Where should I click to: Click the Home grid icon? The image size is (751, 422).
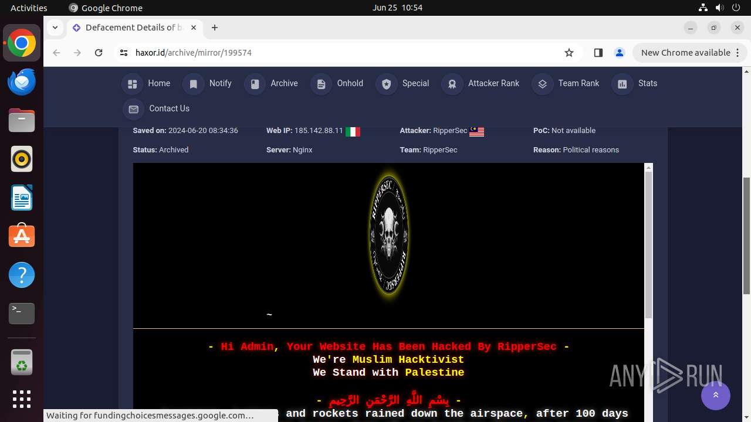click(133, 84)
